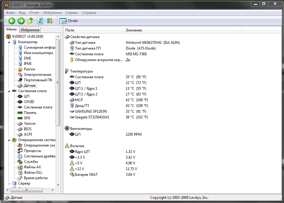Open the Справка menu

tap(89, 13)
